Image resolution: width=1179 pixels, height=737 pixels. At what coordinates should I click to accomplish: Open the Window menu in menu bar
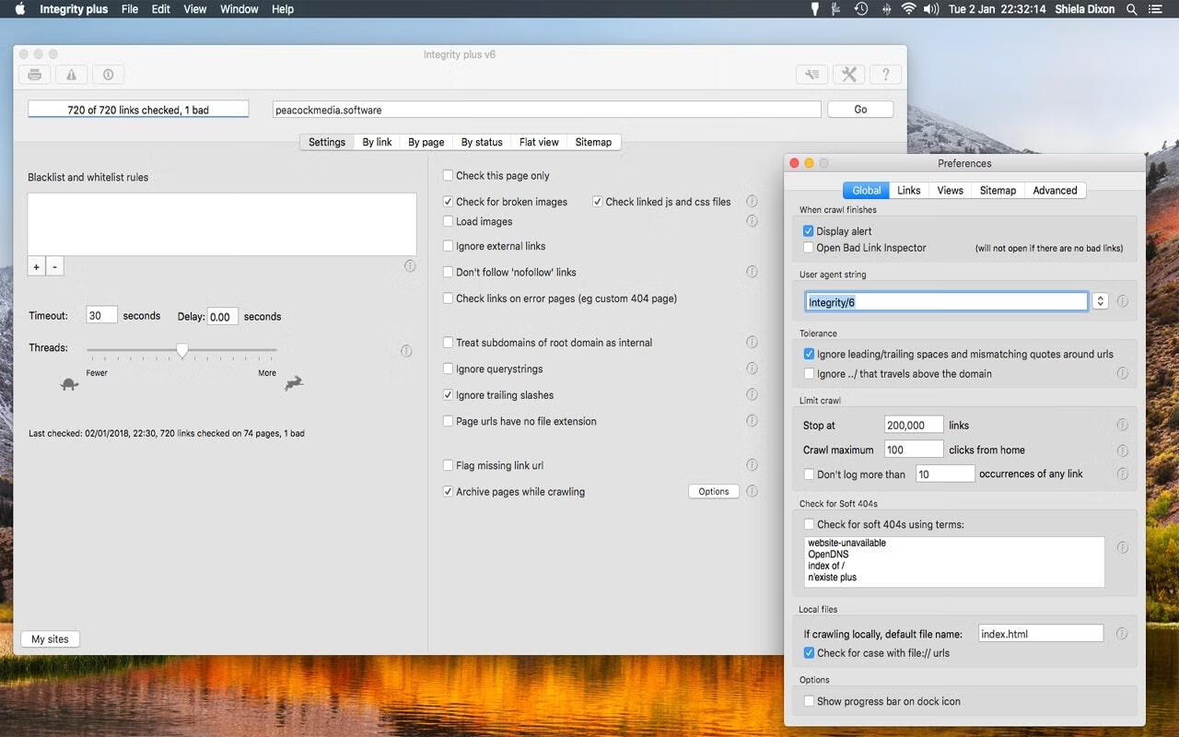pos(239,9)
